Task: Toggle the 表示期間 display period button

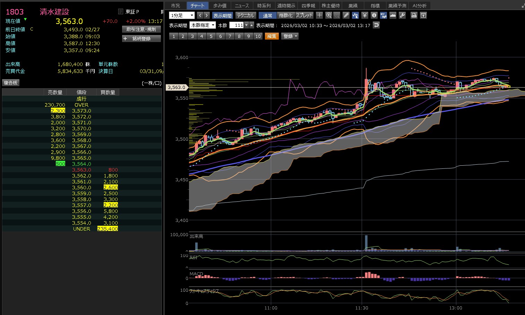Action: (222, 15)
